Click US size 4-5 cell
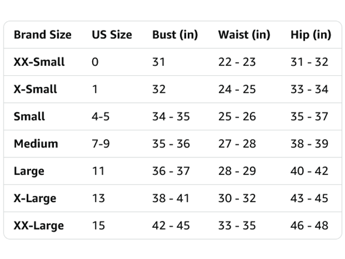Viewport: 345px width, 259px height. coord(100,116)
